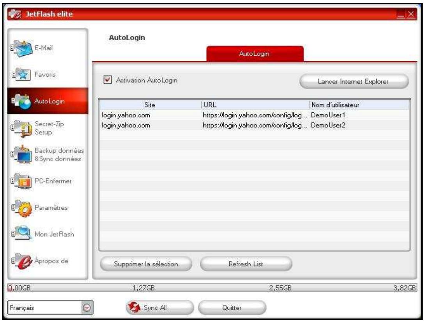Click the Sync All button label
This screenshot has height=322, width=425.
pyautogui.click(x=155, y=308)
